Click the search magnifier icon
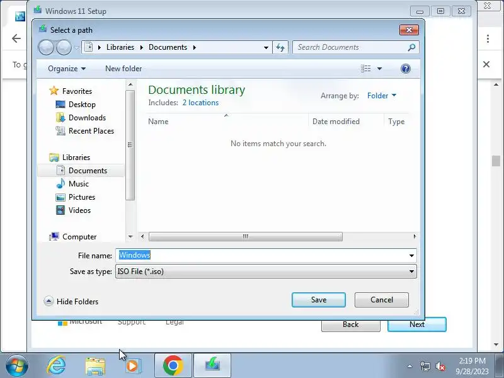Viewport: 504px width, 378px height. [x=411, y=48]
